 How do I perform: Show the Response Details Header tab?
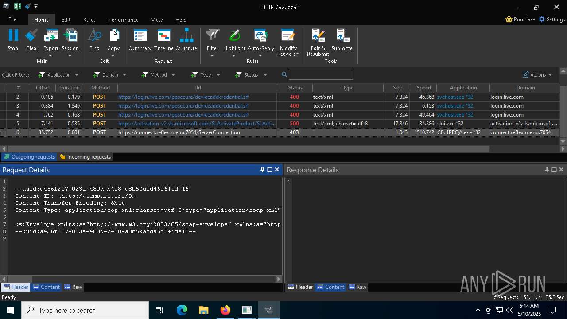[300, 287]
